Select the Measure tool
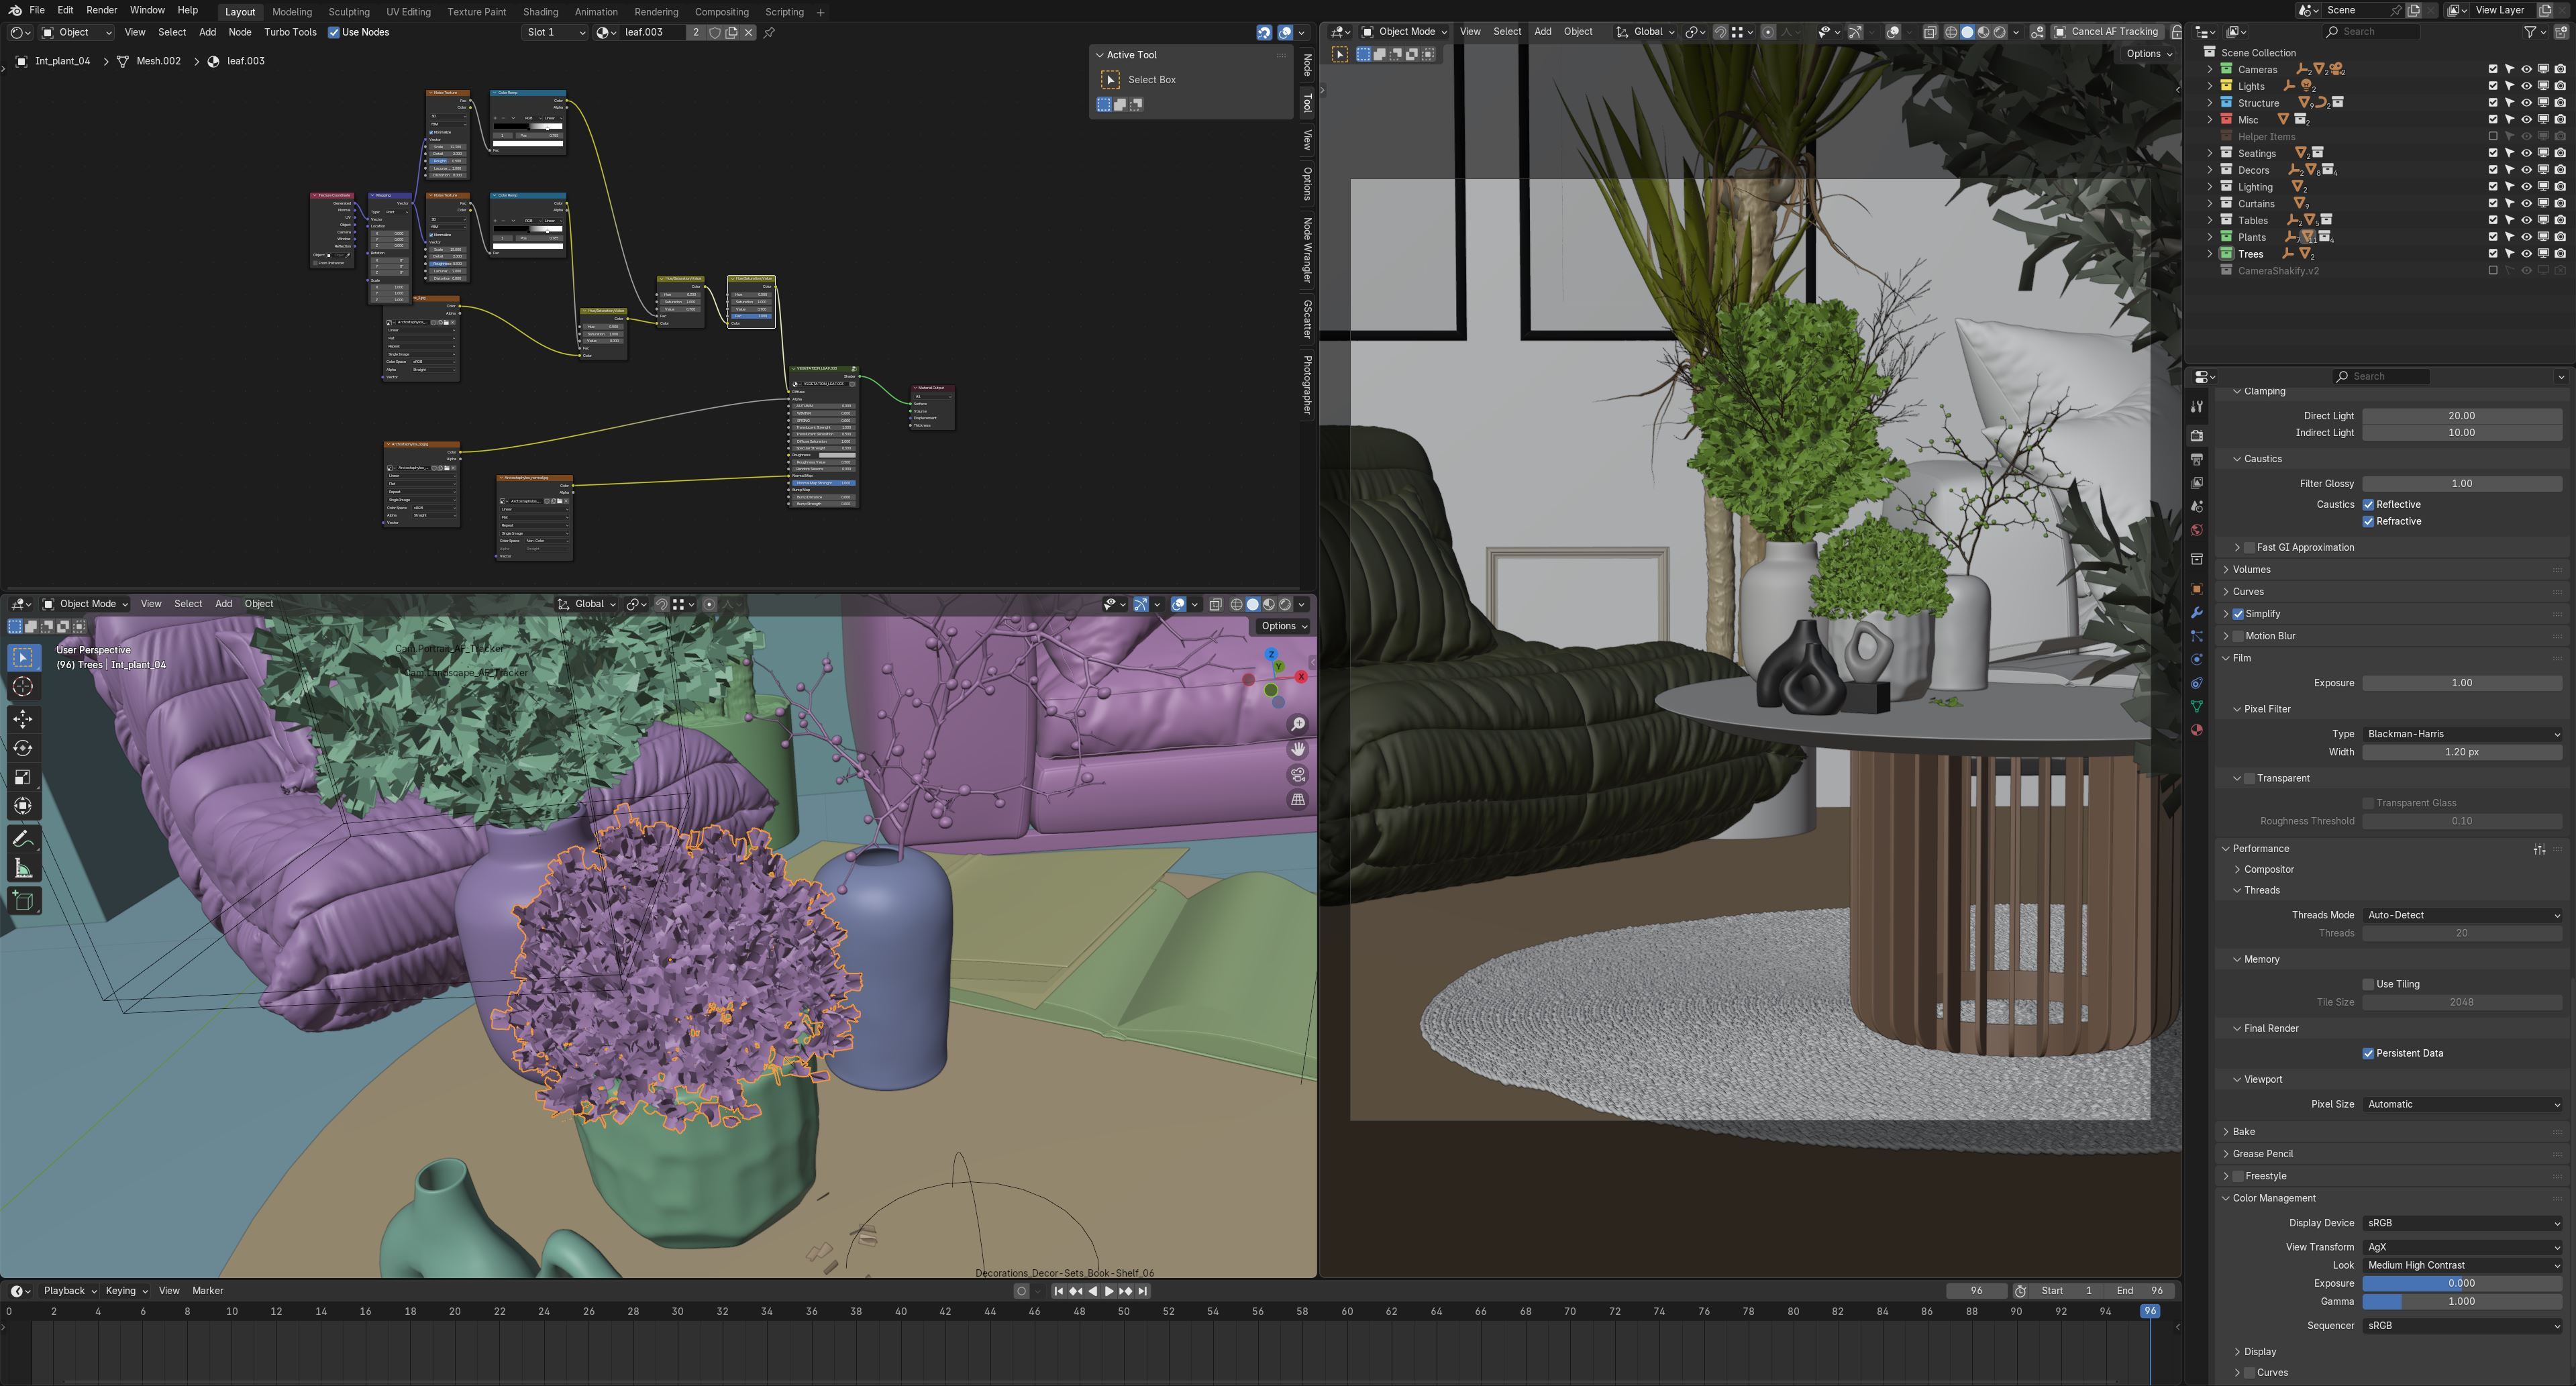 [23, 869]
